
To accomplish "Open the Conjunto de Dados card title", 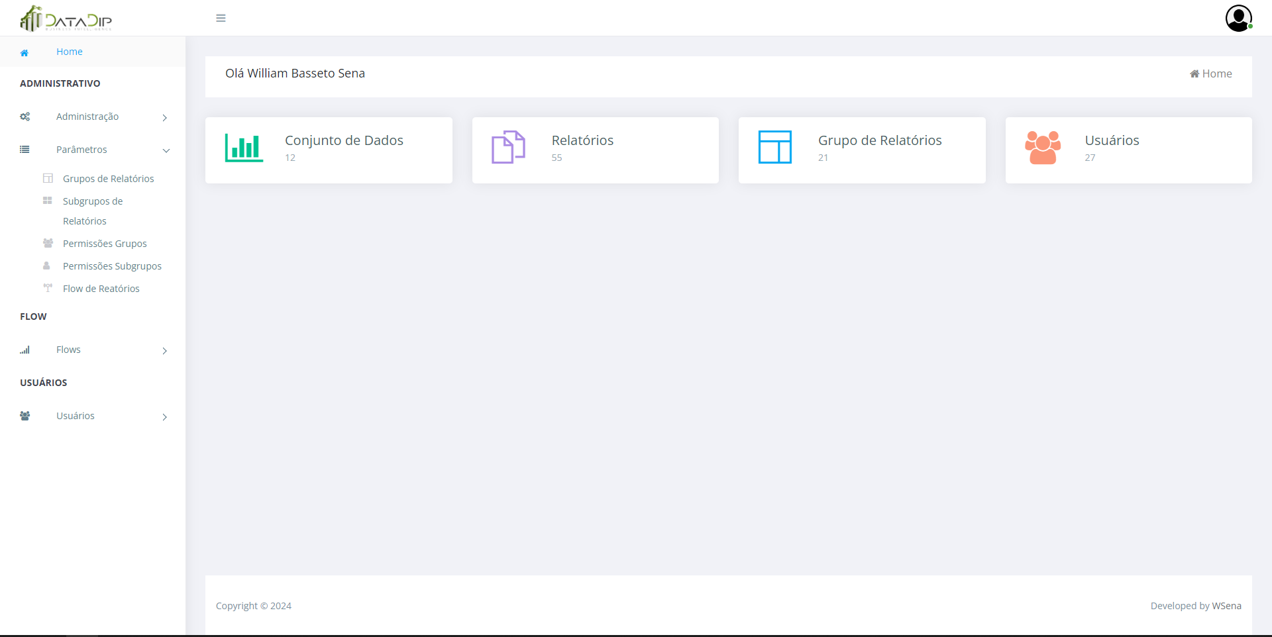I will tap(344, 140).
